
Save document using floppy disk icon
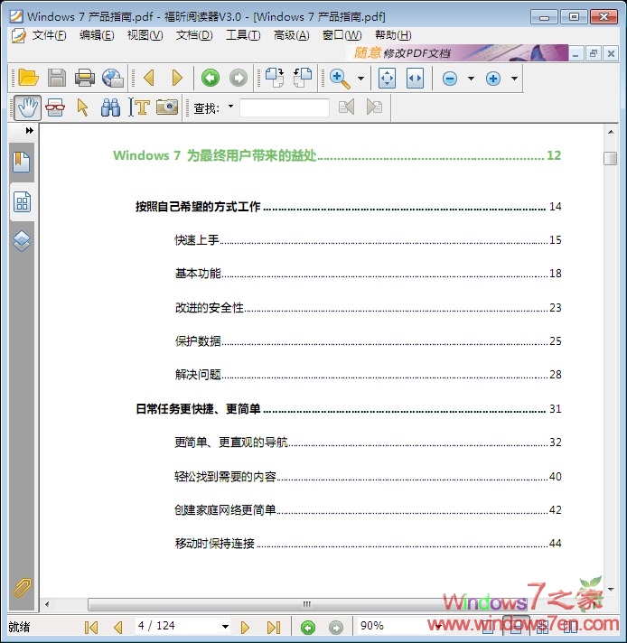point(57,78)
